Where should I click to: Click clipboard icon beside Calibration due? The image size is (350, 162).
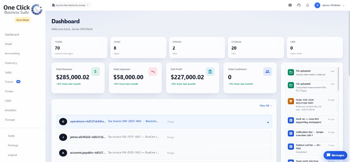(x=291, y=133)
